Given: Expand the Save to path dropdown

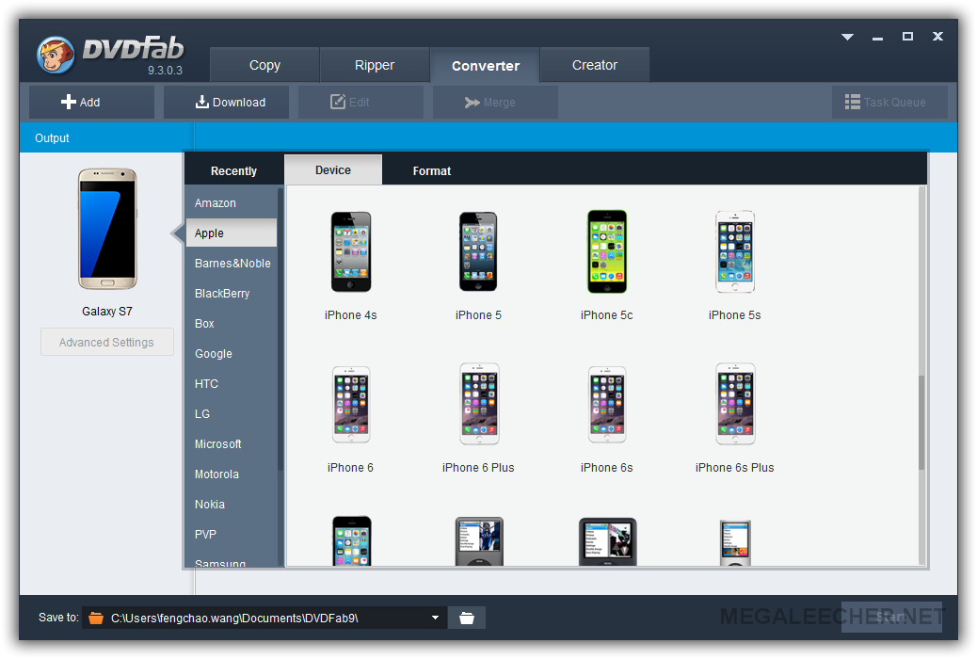Looking at the screenshot, I should 435,618.
